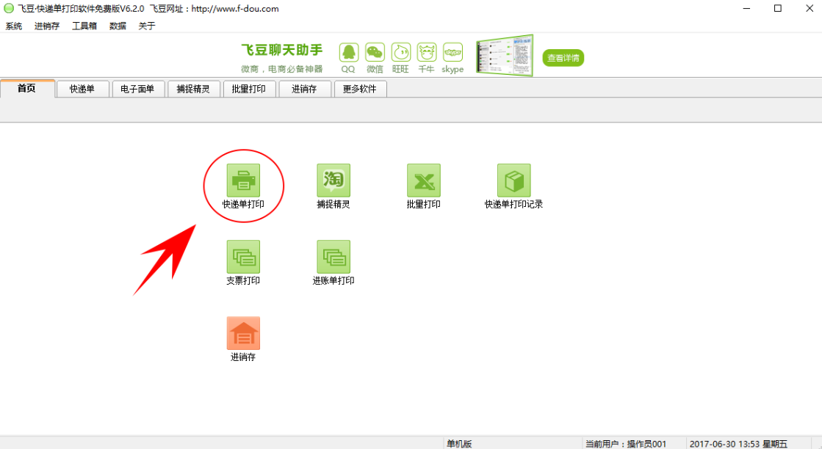Open the 系统 menu
The image size is (822, 449).
[x=14, y=26]
